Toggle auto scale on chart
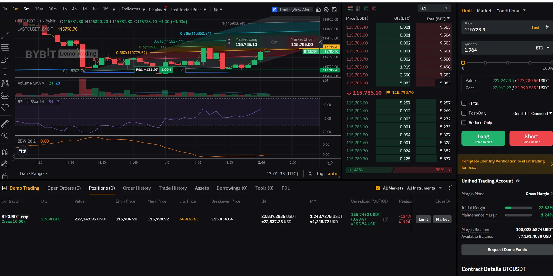This screenshot has width=553, height=276. pyautogui.click(x=332, y=174)
